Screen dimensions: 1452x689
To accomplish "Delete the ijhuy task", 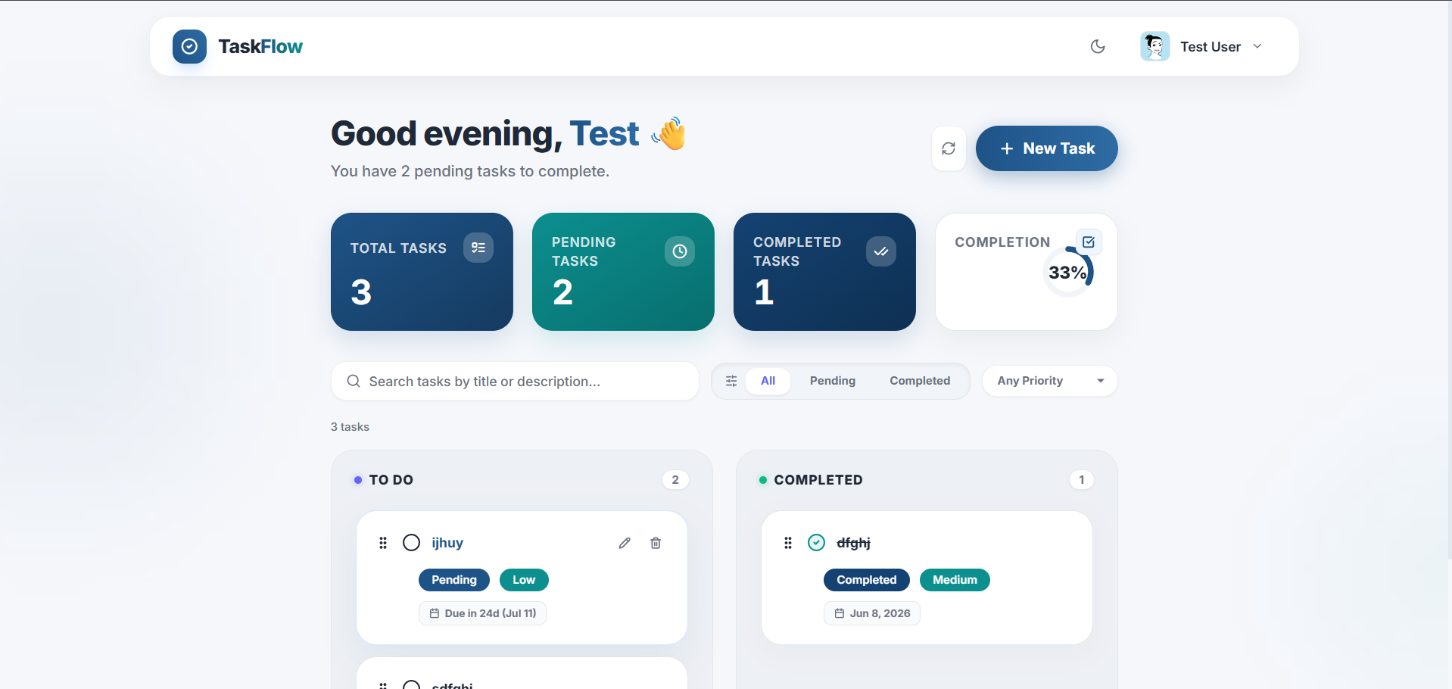I will 656,543.
